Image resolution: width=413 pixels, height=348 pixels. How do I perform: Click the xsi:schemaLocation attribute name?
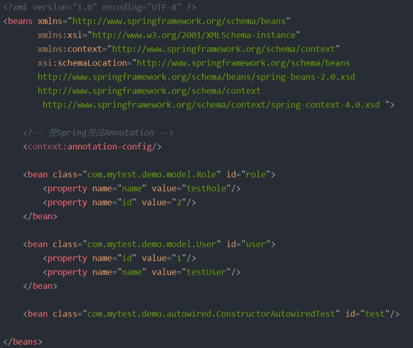click(x=82, y=63)
